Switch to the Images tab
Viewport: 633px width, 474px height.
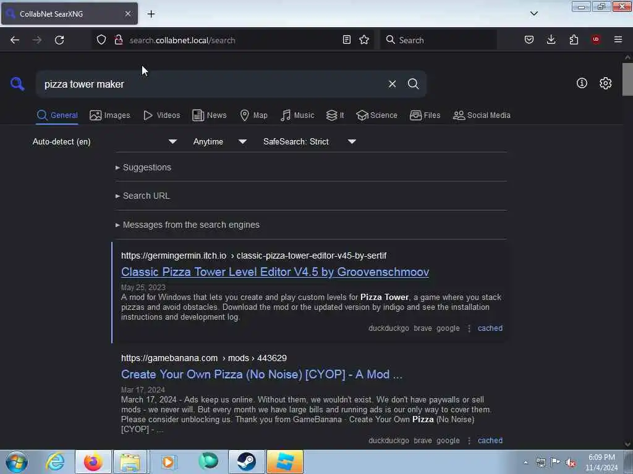click(x=110, y=115)
